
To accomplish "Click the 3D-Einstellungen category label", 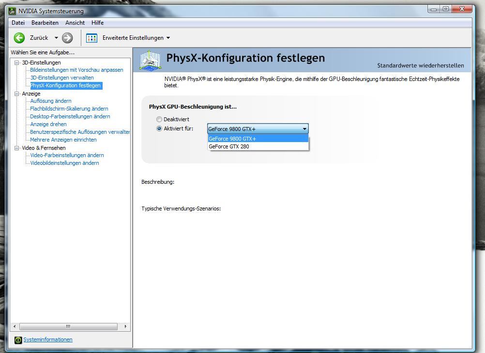I will coord(41,63).
